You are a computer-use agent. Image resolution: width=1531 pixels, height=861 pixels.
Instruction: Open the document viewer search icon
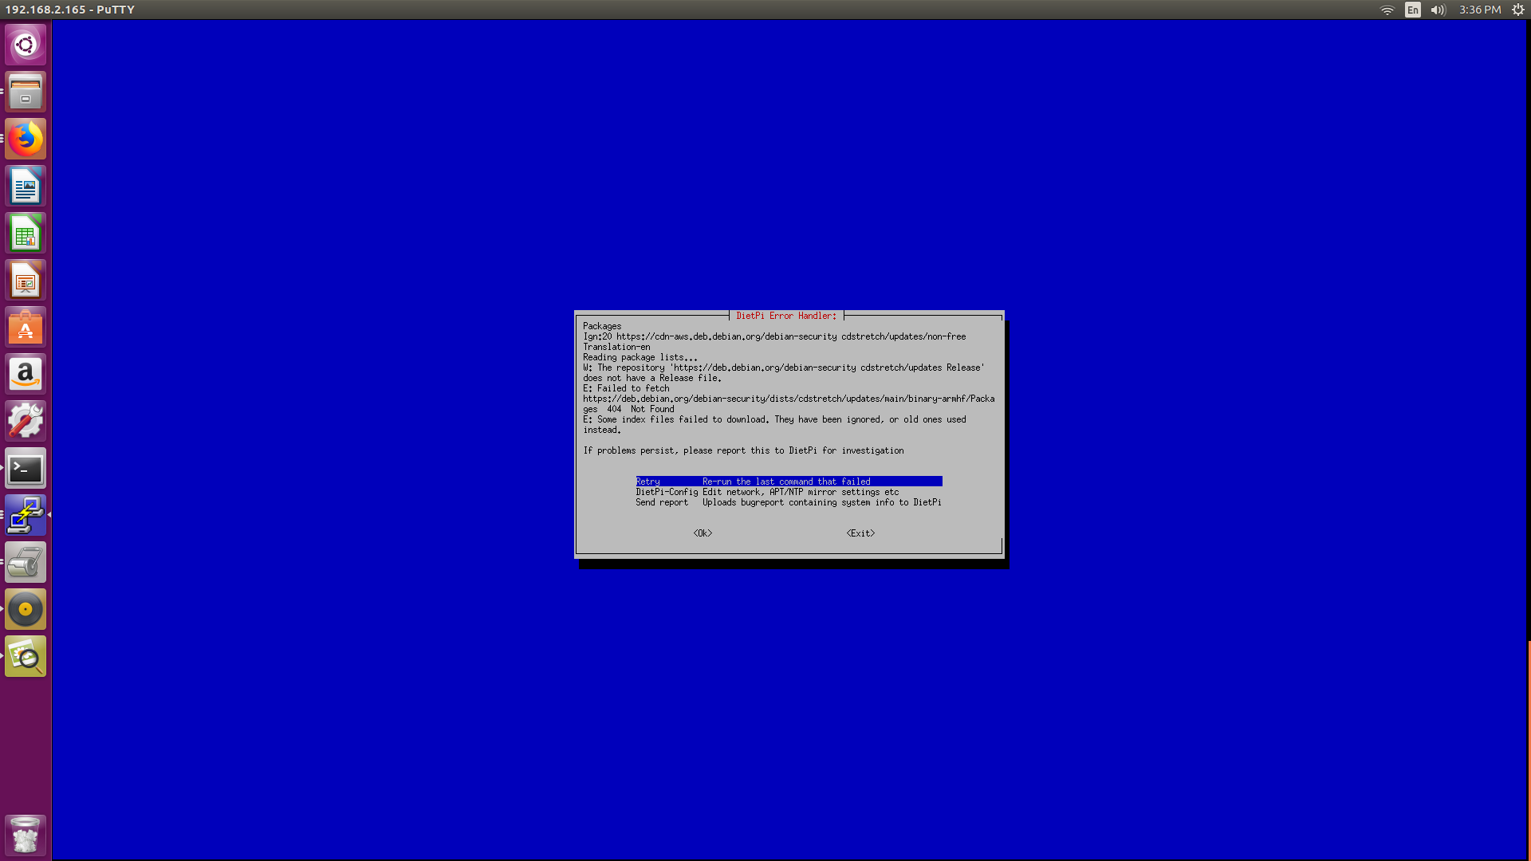tap(26, 656)
